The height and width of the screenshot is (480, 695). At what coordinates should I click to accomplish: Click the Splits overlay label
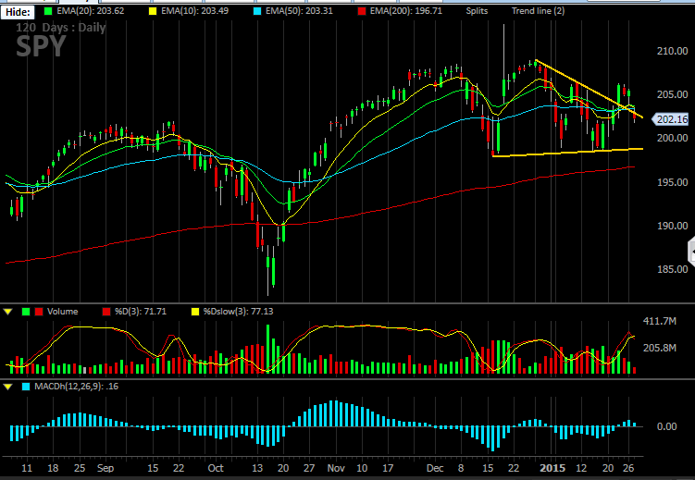click(x=477, y=11)
